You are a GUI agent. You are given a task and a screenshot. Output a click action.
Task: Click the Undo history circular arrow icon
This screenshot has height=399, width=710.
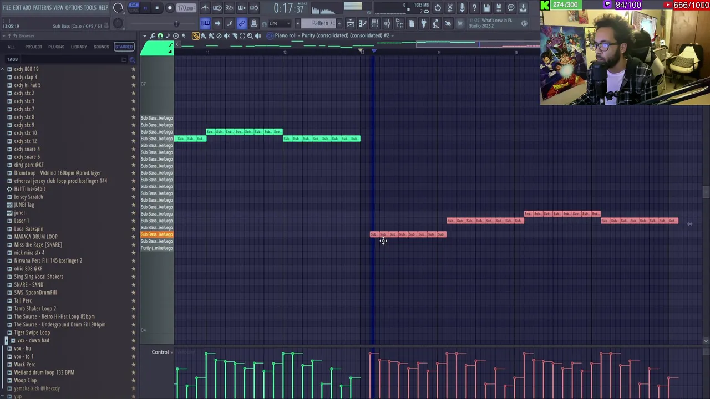point(438,8)
